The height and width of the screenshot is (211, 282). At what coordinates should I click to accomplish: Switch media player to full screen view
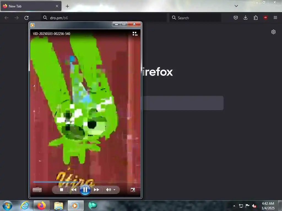133,190
